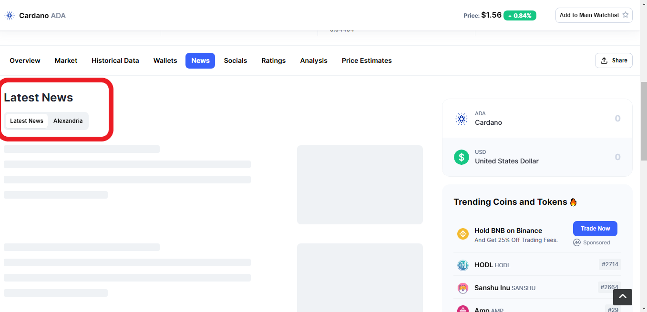
Task: Open the Wallets tab
Action: coord(165,60)
